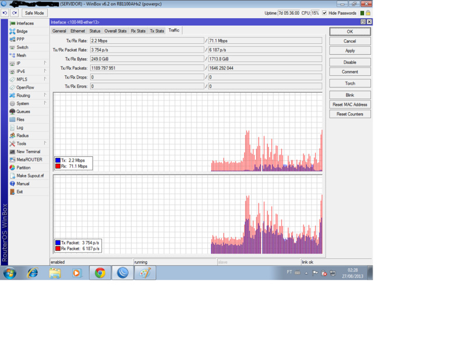Click the Blink button
The width and height of the screenshot is (466, 350).
click(350, 95)
